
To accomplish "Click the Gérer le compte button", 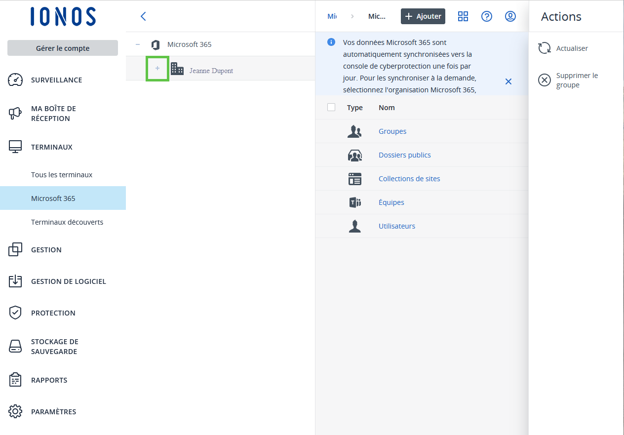I will [63, 48].
